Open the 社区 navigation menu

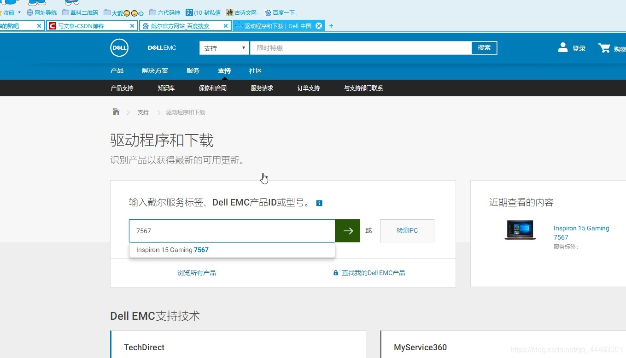[256, 70]
